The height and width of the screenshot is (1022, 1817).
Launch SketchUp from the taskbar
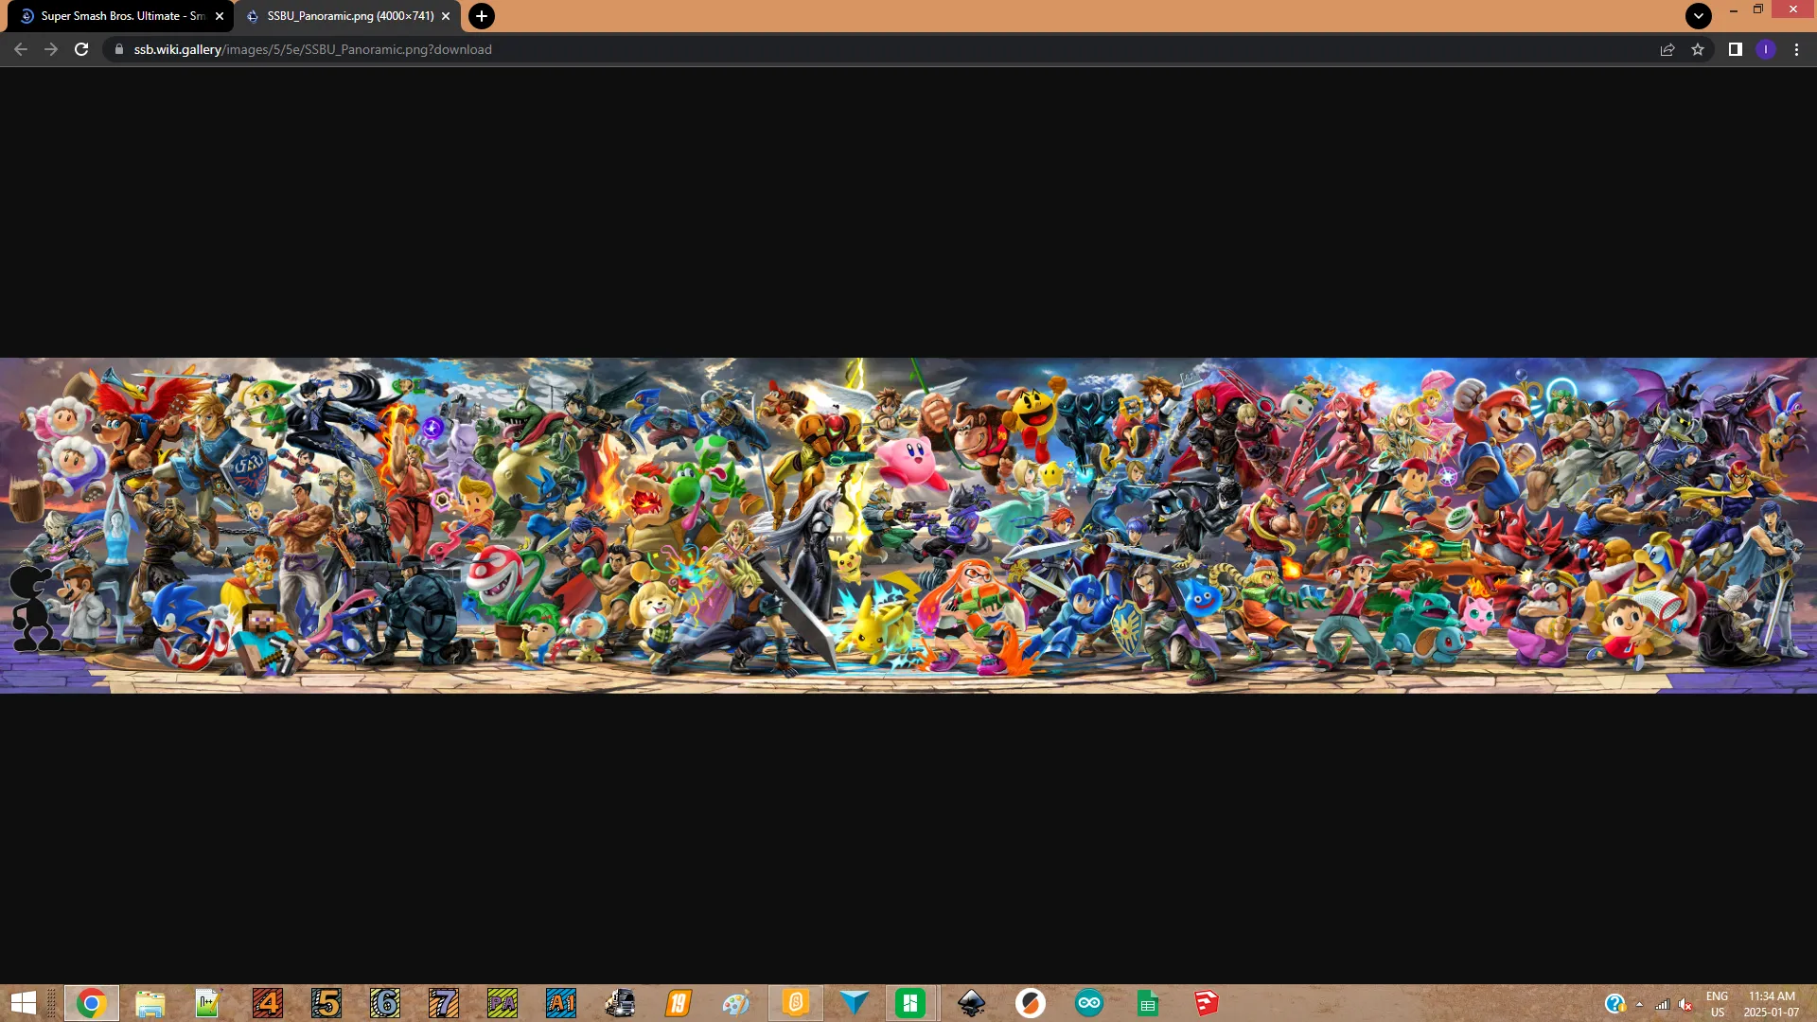pos(1207,1003)
